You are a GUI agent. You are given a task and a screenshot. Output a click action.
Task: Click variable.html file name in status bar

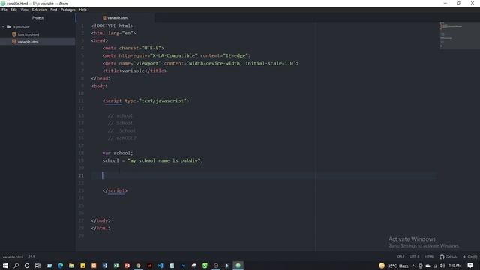click(x=13, y=256)
